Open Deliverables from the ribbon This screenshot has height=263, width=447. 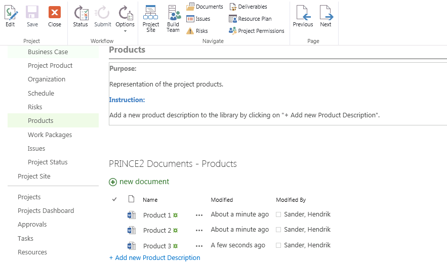click(x=248, y=7)
